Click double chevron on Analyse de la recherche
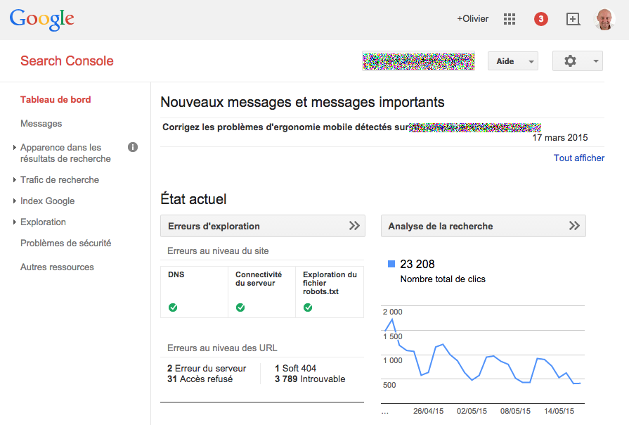The height and width of the screenshot is (425, 629). [574, 226]
